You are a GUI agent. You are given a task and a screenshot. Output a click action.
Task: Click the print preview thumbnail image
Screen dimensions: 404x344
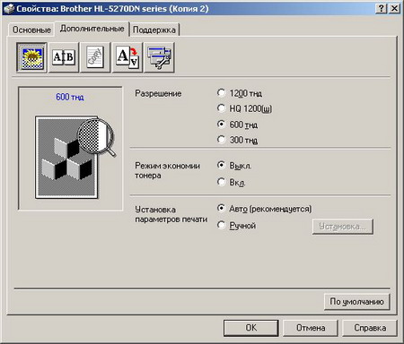[x=75, y=157]
